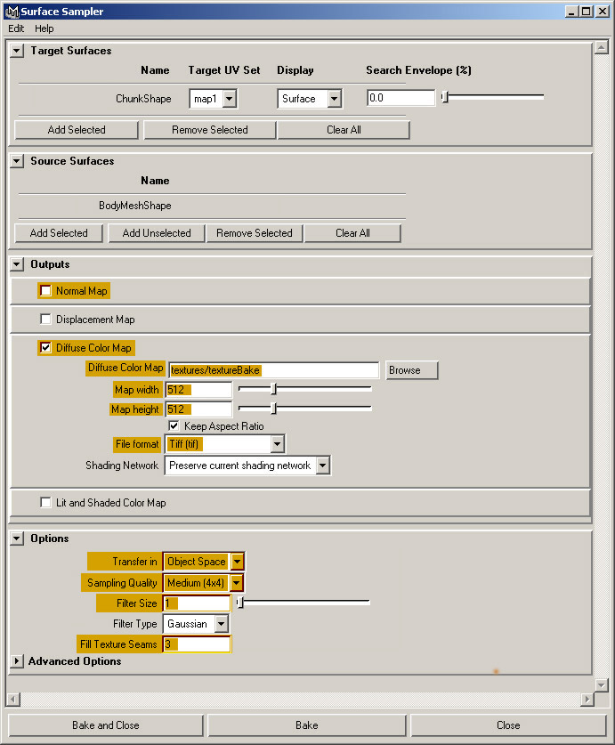Click the horizontal scrollbar left arrow

click(13, 700)
